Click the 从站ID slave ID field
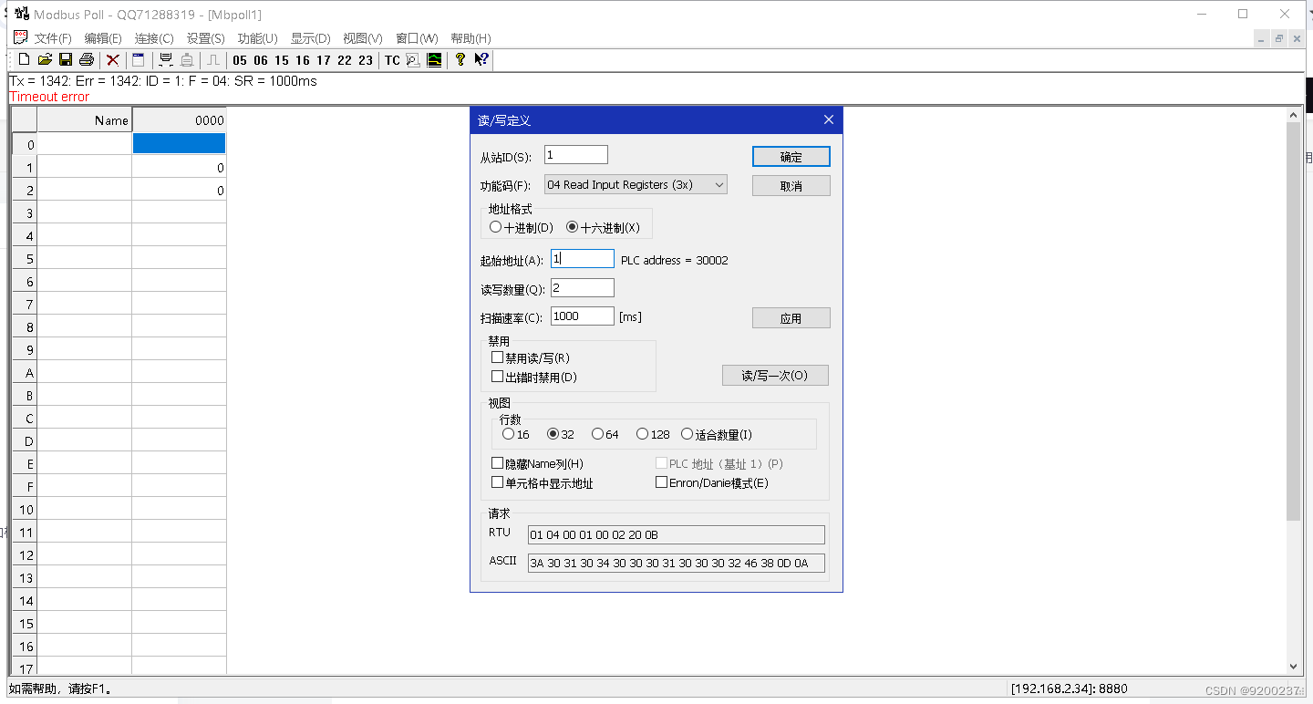The width and height of the screenshot is (1313, 704). (x=575, y=155)
